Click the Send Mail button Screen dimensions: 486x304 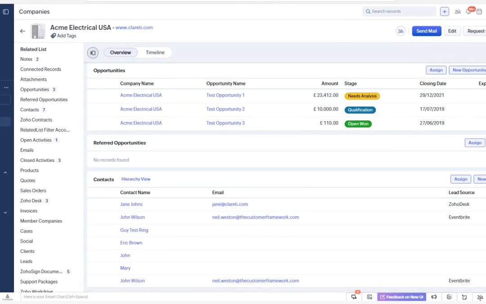click(x=427, y=31)
